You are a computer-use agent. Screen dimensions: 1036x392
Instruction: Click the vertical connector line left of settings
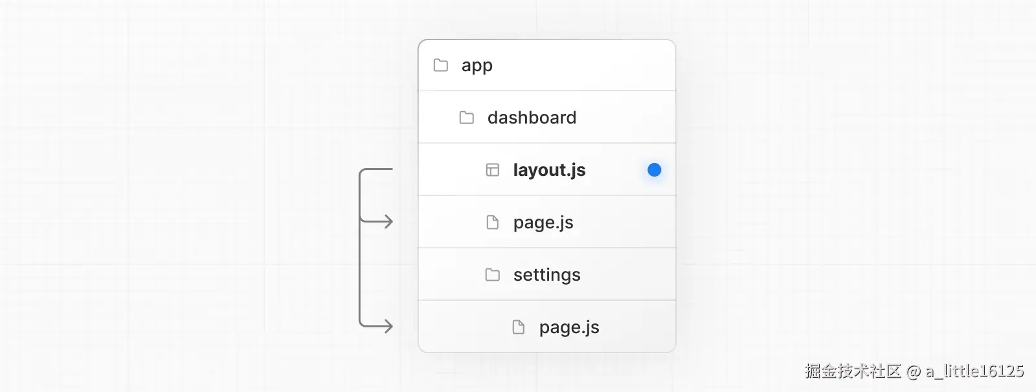coord(360,274)
